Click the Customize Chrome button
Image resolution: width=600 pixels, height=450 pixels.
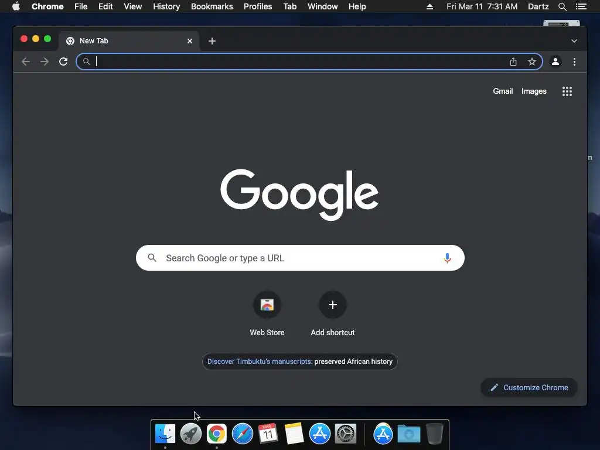529,388
